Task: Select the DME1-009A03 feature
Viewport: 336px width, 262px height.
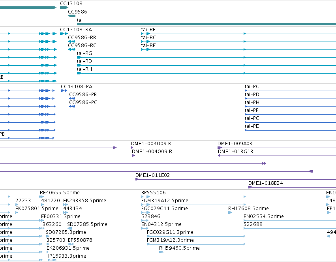Action: coord(235,143)
